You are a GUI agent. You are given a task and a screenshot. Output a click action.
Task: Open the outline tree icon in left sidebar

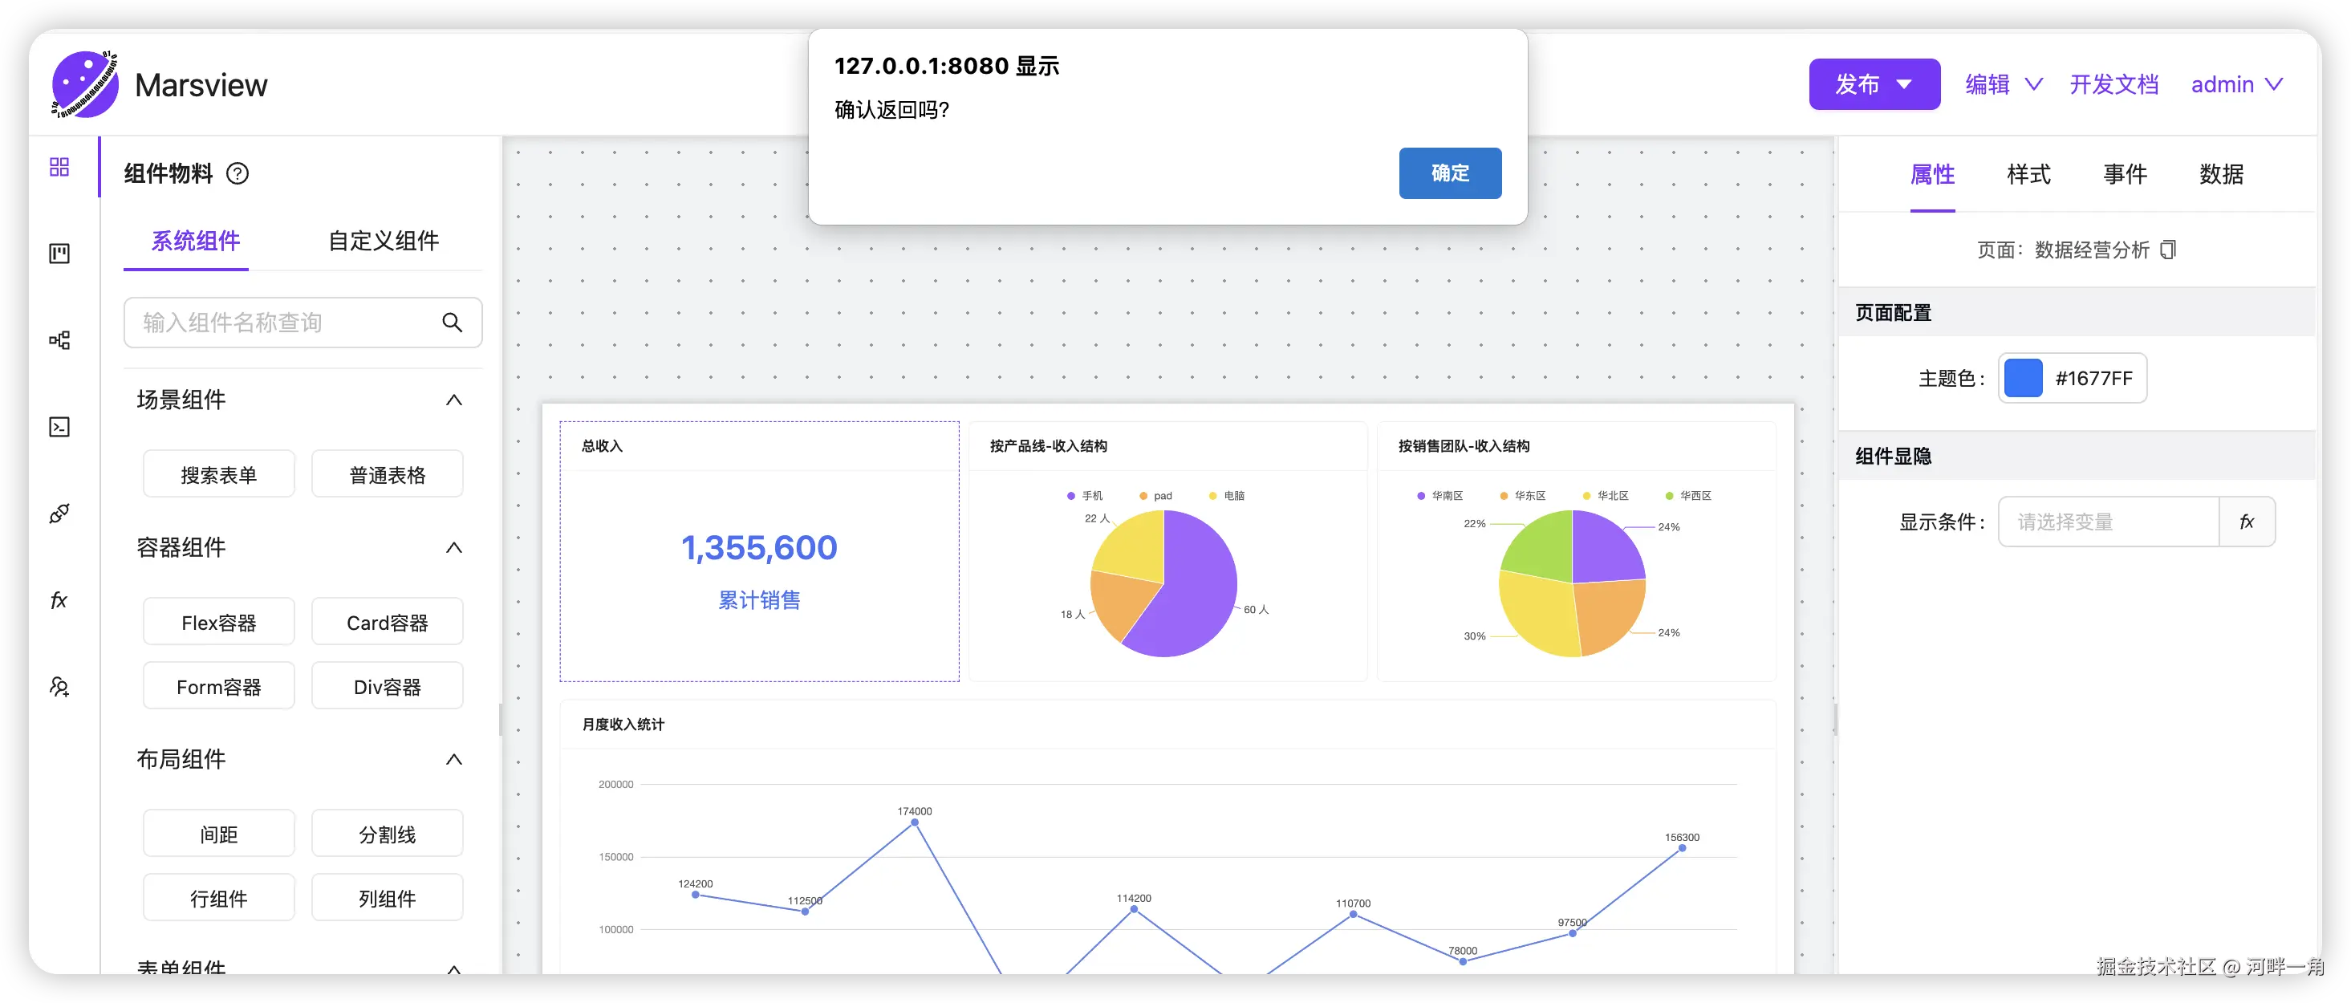[x=59, y=340]
